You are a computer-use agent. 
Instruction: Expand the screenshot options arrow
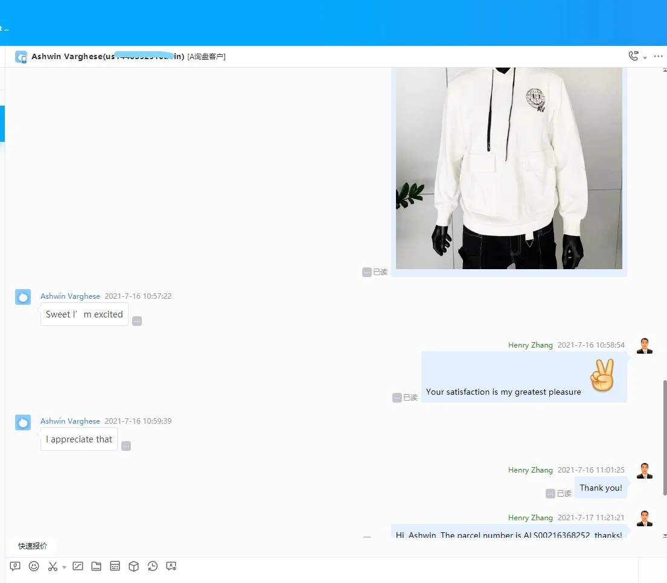[64, 567]
